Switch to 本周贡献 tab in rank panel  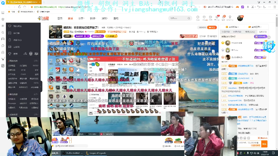coord(237,32)
